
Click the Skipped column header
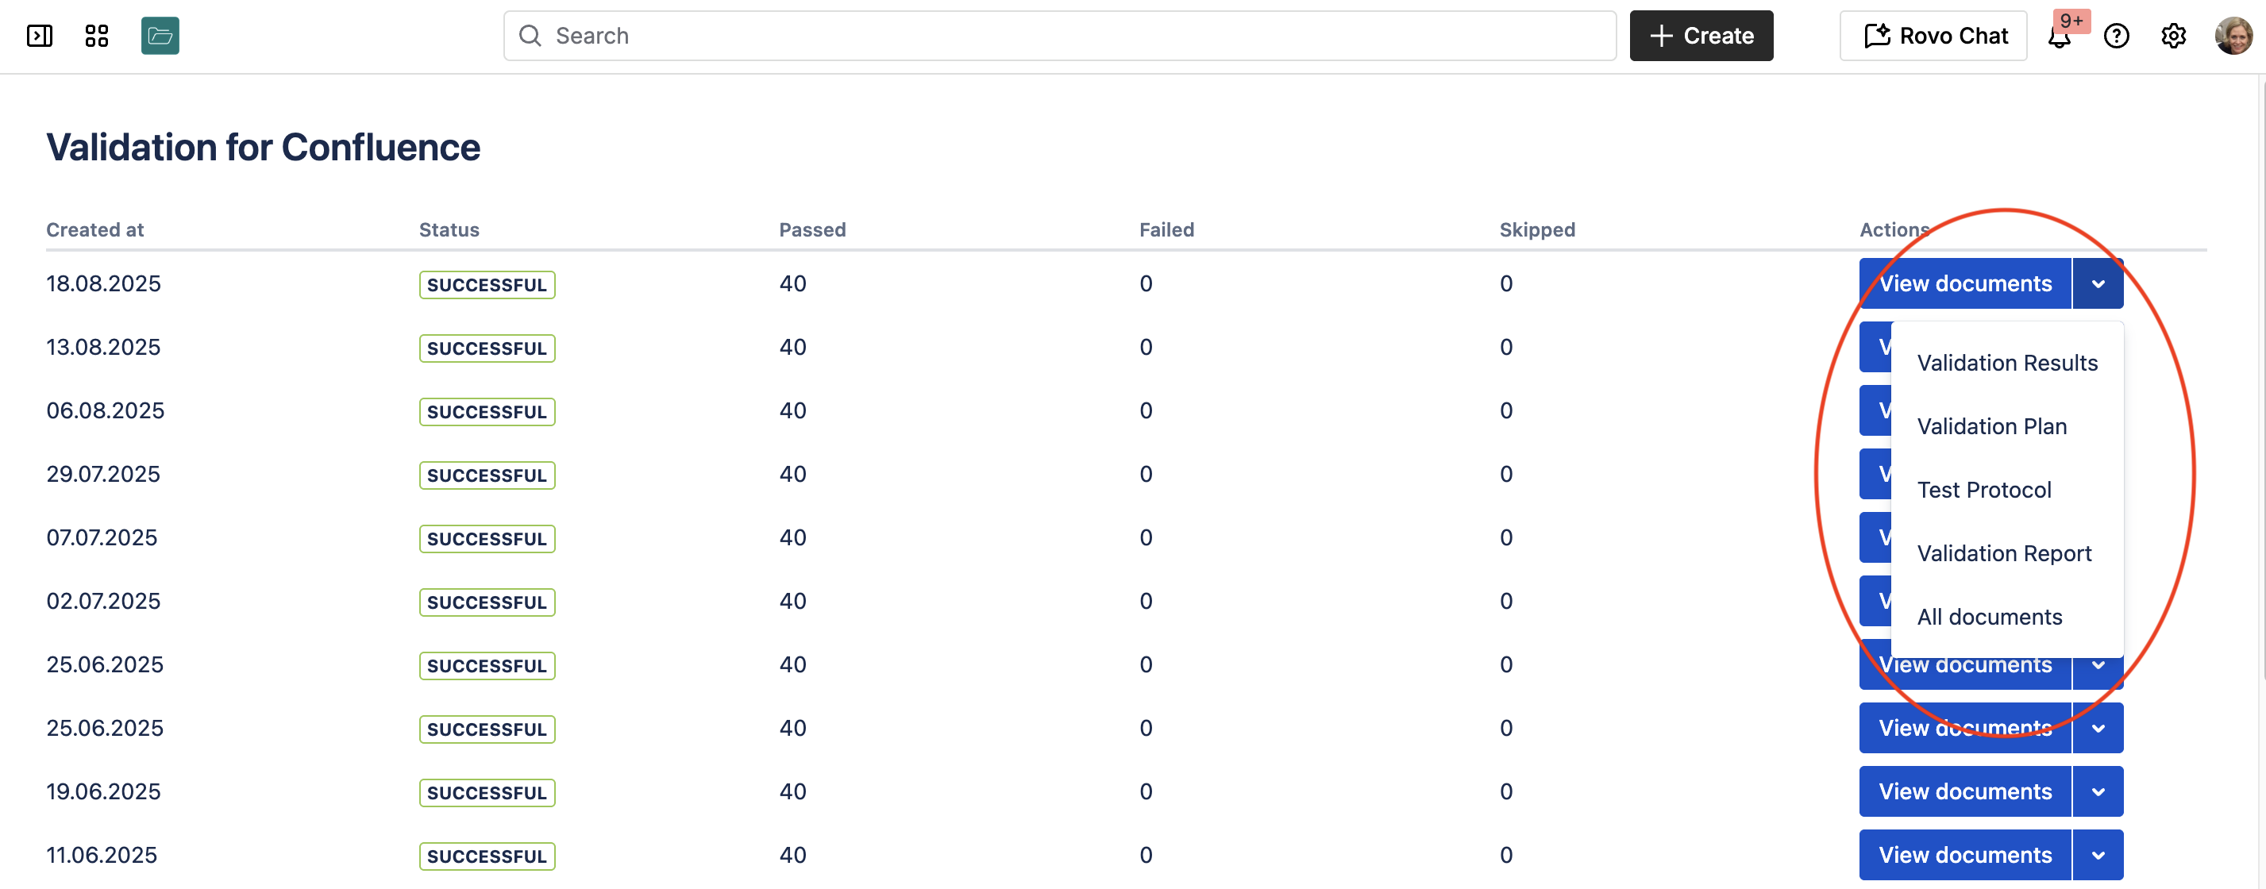click(1537, 229)
